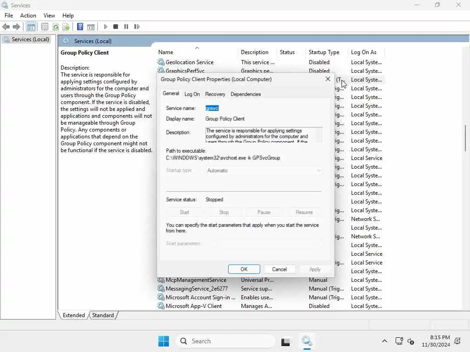Image resolution: width=470 pixels, height=352 pixels.
Task: Click the Start service button
Action: coord(185,212)
